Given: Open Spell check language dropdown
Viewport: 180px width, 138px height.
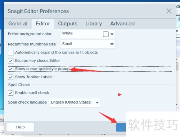Looking at the screenshot, I should (75, 103).
